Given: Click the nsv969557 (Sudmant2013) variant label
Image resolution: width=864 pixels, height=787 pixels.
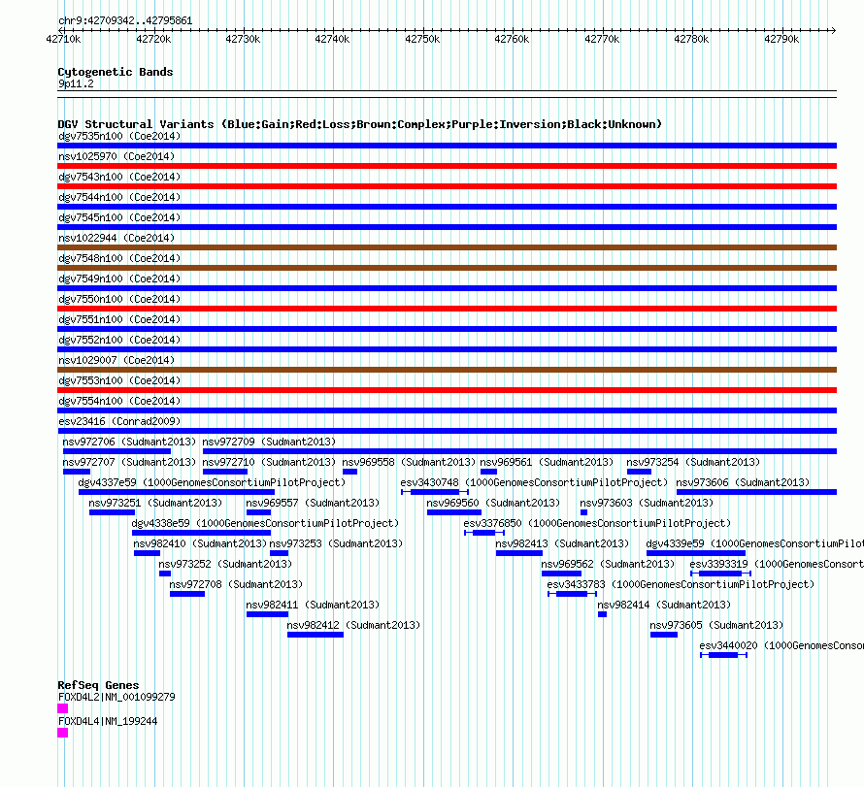Looking at the screenshot, I should (313, 503).
